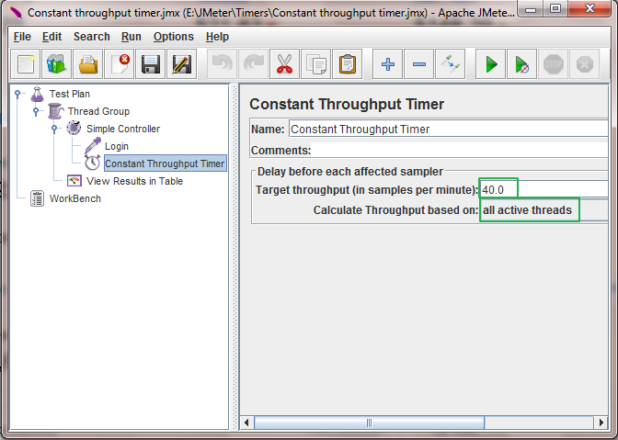Select Constant Throughput Timer tree node
The width and height of the screenshot is (618, 440).
(166, 164)
